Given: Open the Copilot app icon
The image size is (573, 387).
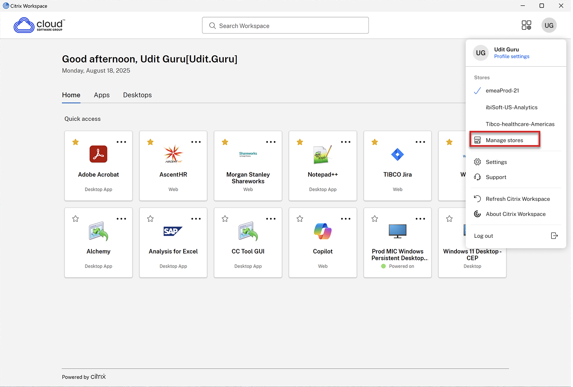Looking at the screenshot, I should pyautogui.click(x=323, y=231).
